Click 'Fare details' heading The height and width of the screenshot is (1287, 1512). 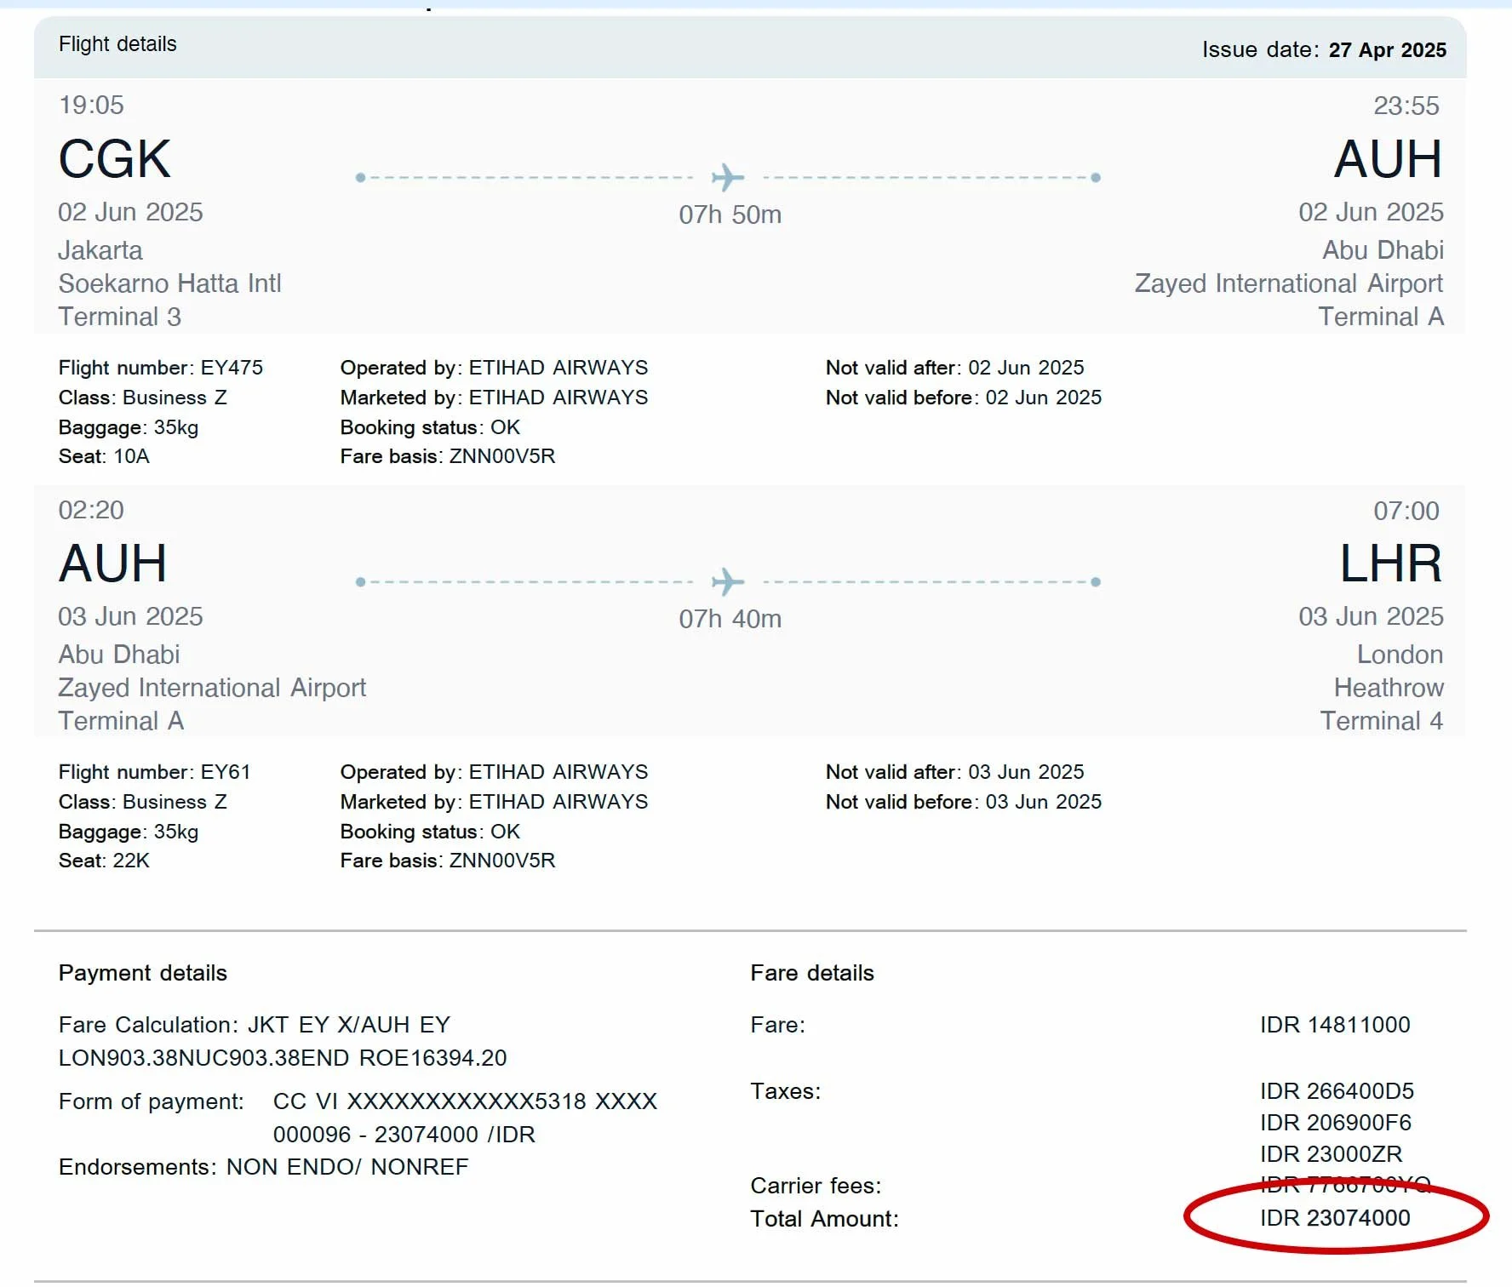(x=812, y=973)
